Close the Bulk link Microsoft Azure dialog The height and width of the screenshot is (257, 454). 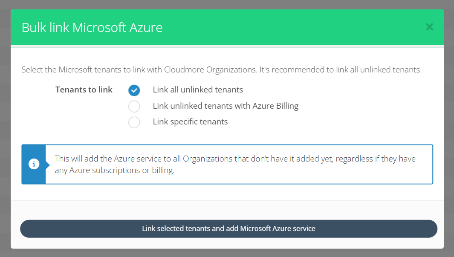click(x=429, y=27)
